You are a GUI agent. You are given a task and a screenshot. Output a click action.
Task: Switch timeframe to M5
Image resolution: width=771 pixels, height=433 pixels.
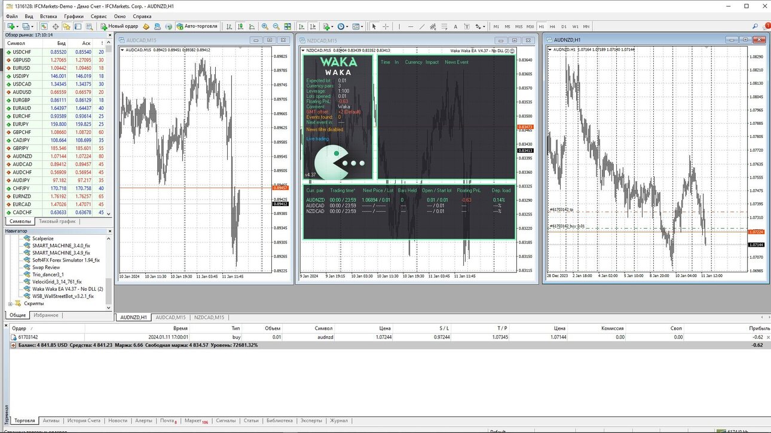[x=507, y=26]
